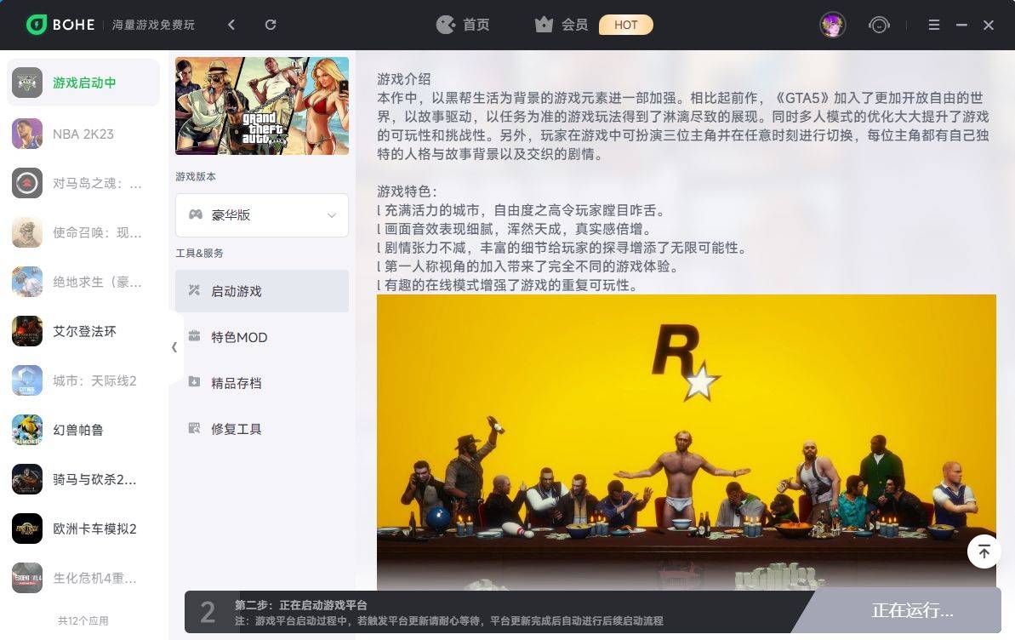This screenshot has width=1015, height=640.
Task: Open the 豪华版 game version dropdown
Action: 261,215
